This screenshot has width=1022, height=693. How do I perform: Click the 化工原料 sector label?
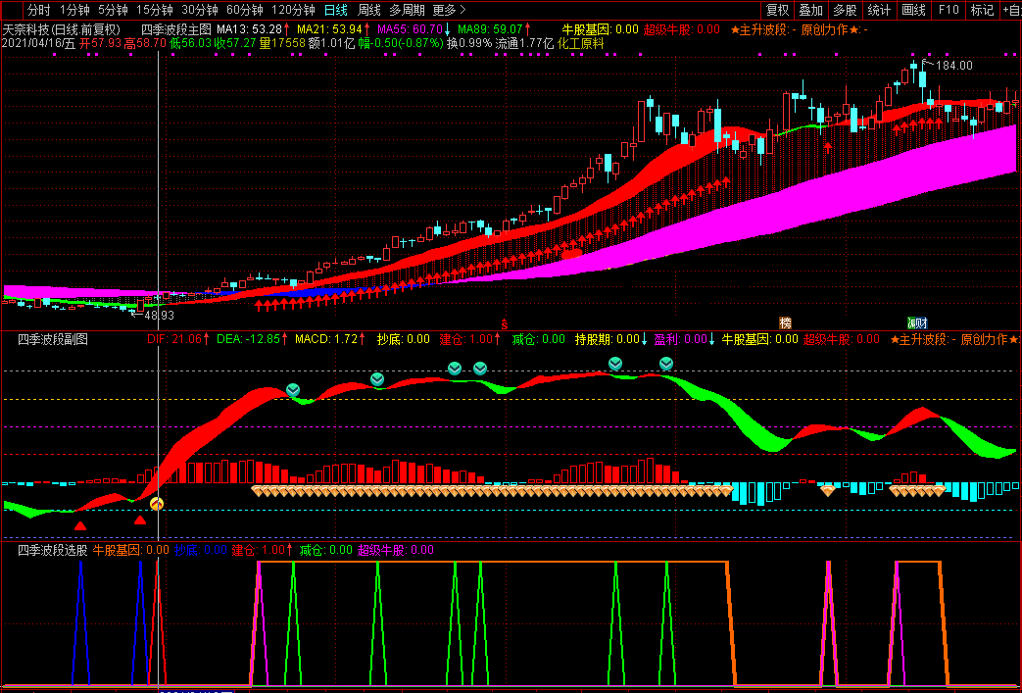581,44
